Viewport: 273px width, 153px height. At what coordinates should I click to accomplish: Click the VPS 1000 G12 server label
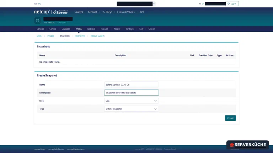49,23
